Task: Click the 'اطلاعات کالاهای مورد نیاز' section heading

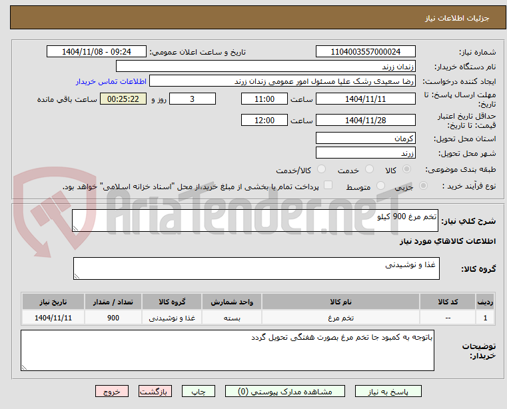Action: (448, 241)
